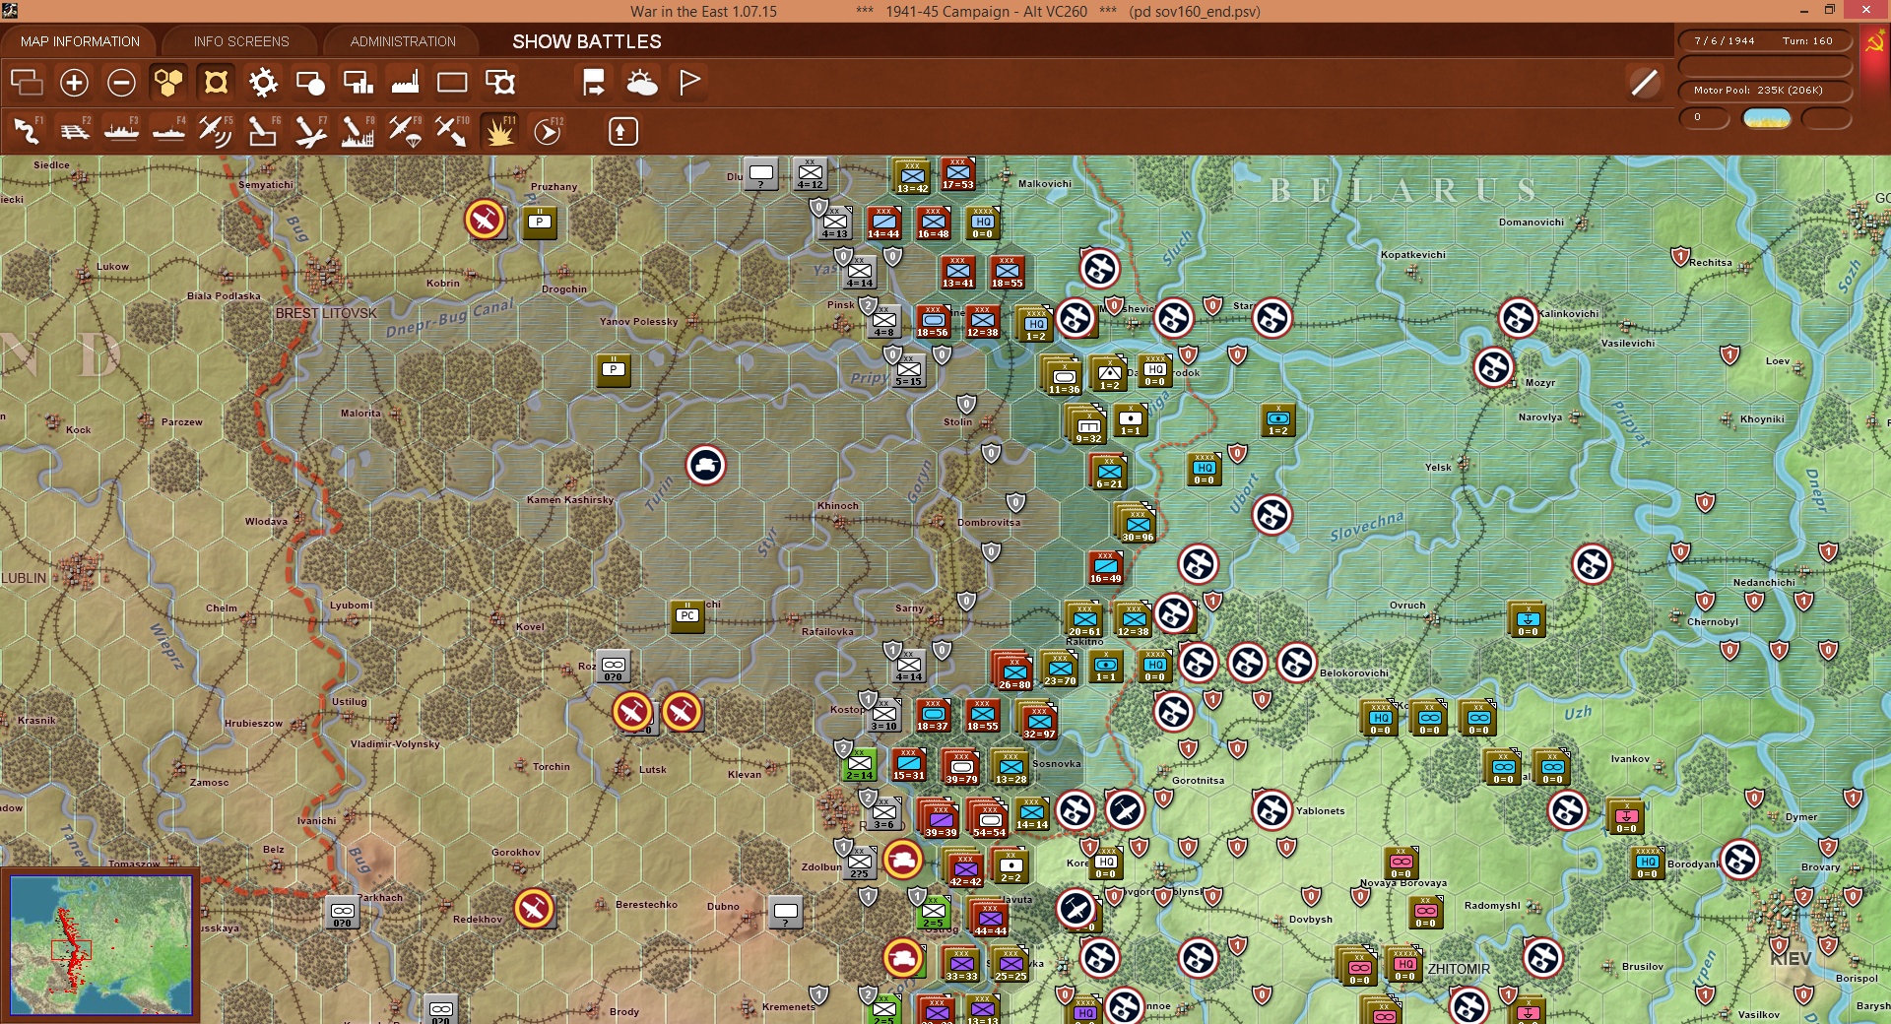
Task: Click the up-arrow box toolbar icon
Action: click(623, 131)
